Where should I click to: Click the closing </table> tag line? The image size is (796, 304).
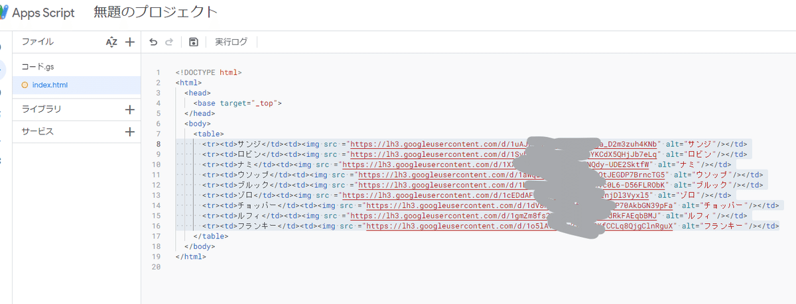[210, 236]
